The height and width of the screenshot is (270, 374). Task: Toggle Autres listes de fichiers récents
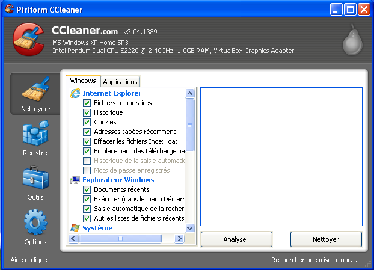coord(87,218)
